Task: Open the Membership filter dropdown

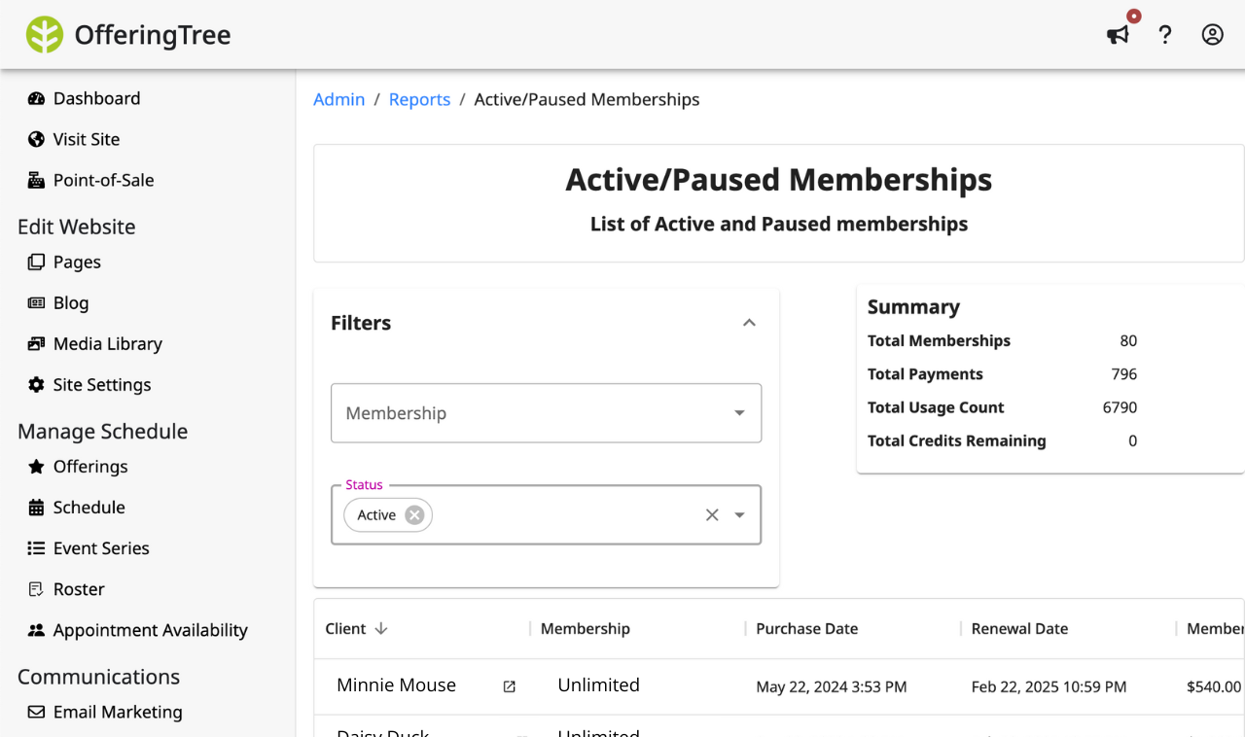Action: point(546,413)
